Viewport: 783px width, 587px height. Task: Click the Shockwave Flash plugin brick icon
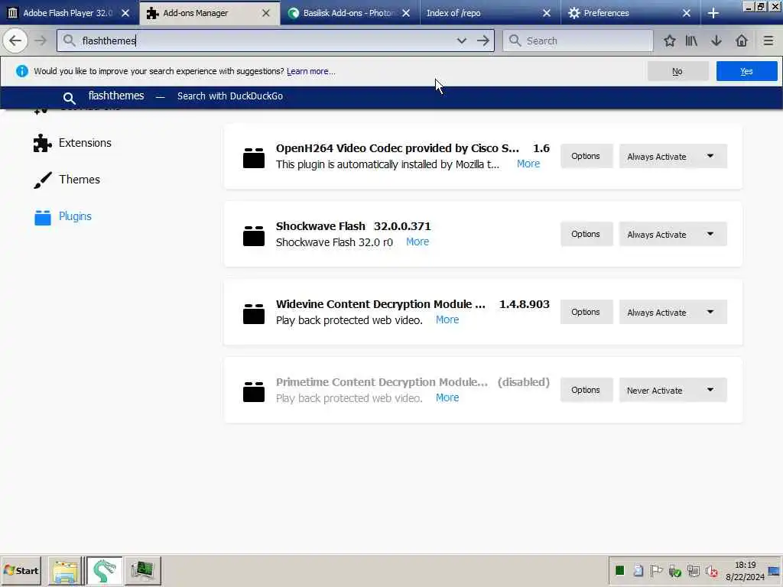point(254,235)
